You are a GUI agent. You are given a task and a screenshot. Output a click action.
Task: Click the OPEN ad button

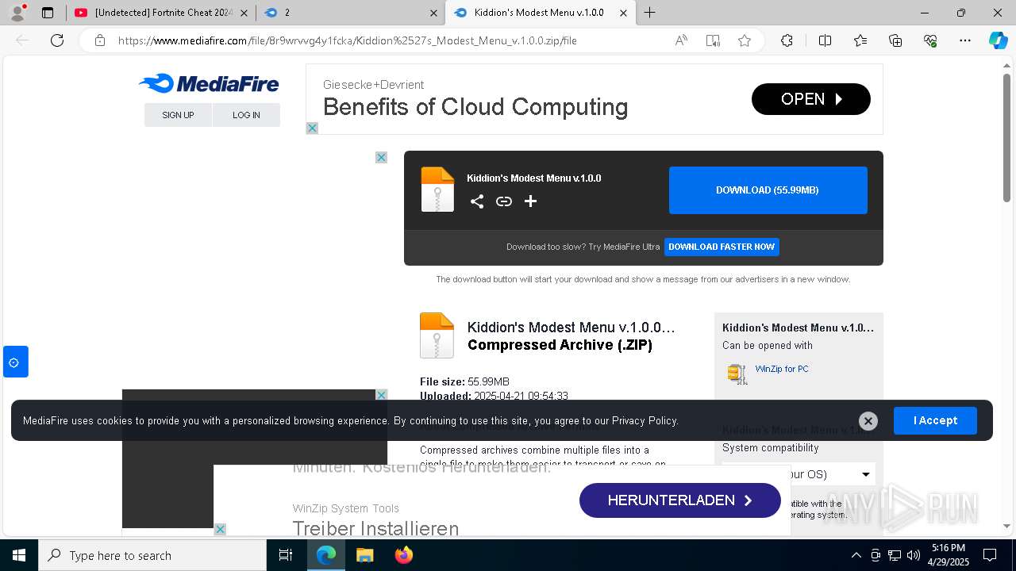click(810, 99)
